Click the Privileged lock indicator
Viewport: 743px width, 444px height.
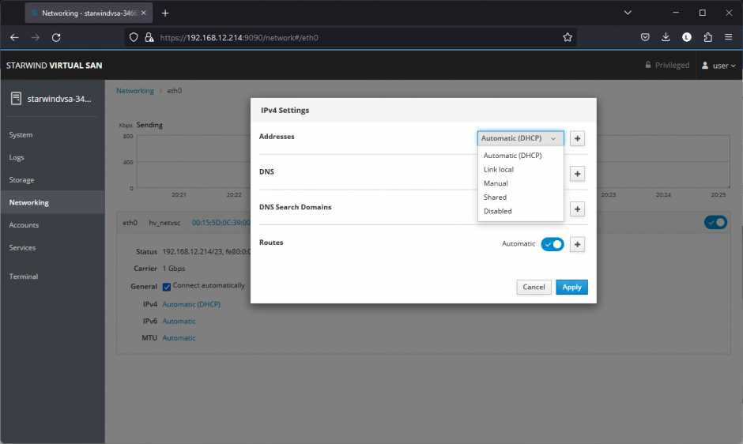pos(667,66)
